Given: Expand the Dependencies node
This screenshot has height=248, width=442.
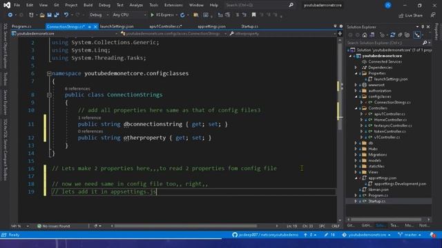Looking at the screenshot, I should click(x=356, y=68).
